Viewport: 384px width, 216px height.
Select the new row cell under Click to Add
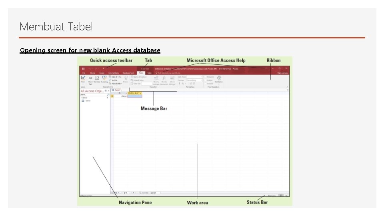[134, 96]
